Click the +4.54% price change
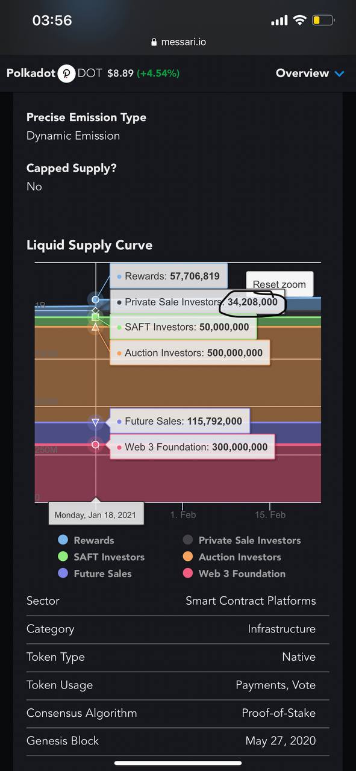356x771 pixels. (x=158, y=73)
